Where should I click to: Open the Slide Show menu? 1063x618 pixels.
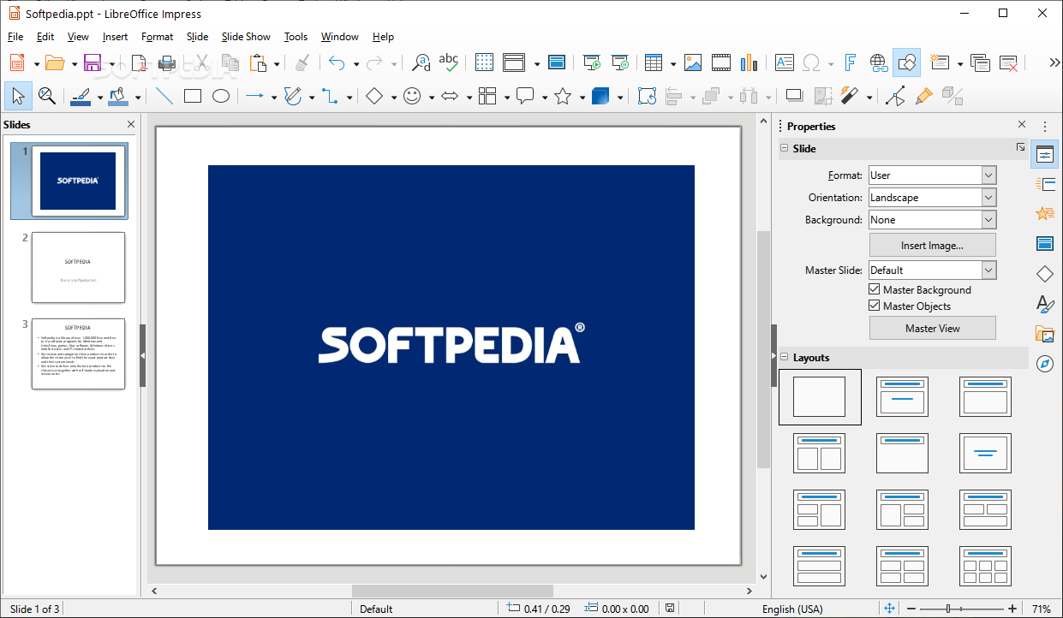coord(246,37)
